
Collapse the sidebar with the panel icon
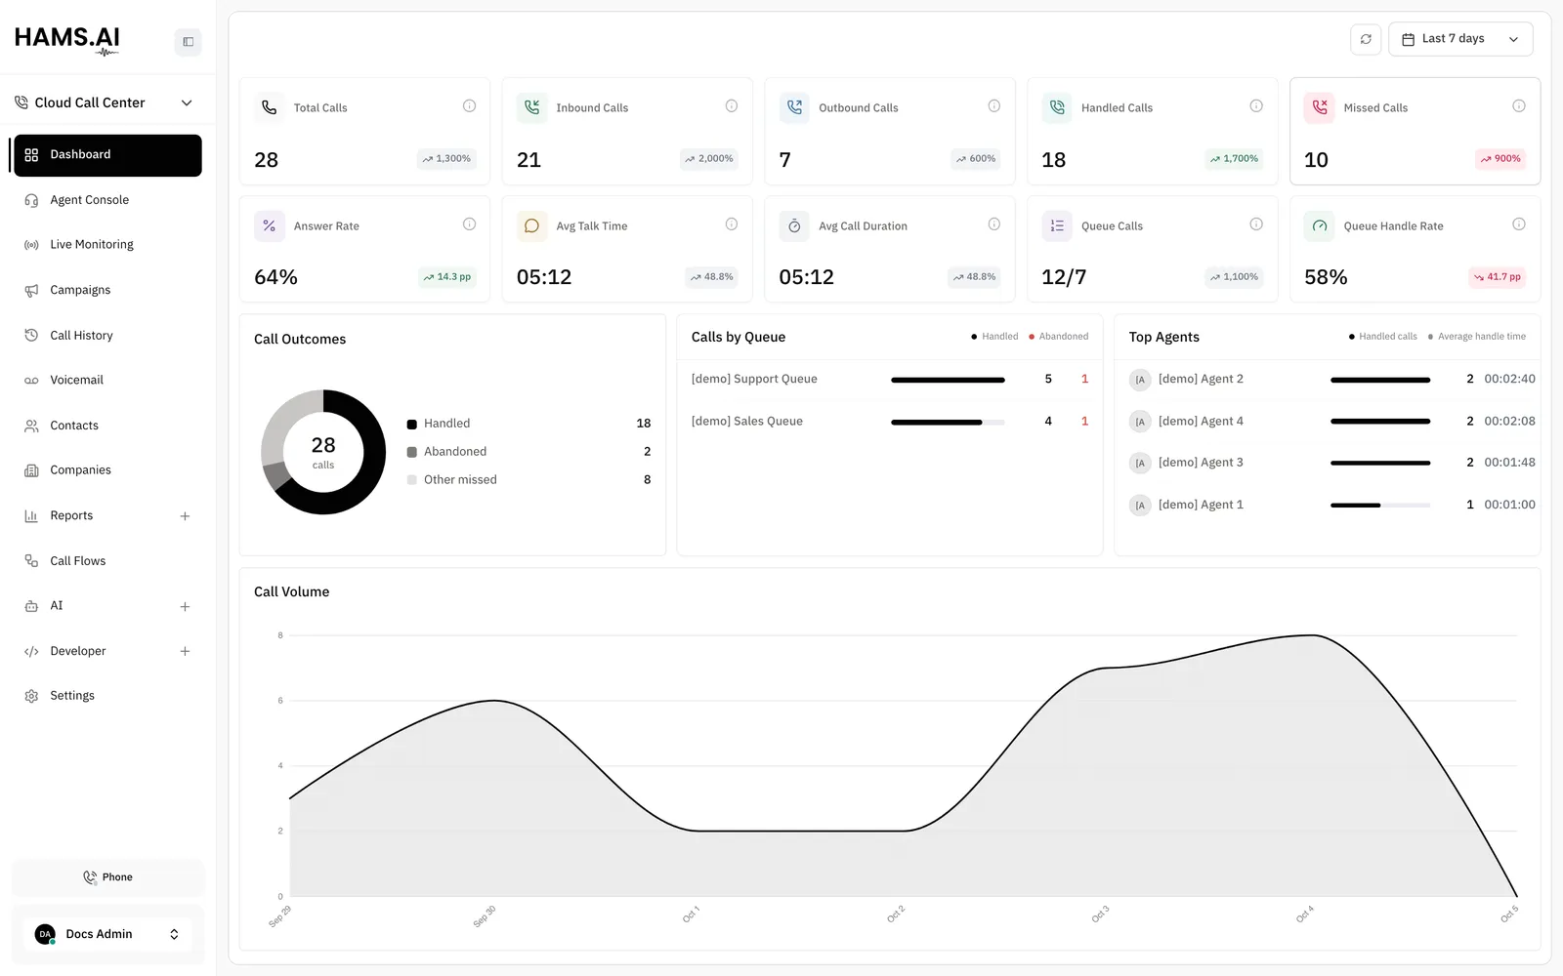coord(188,42)
